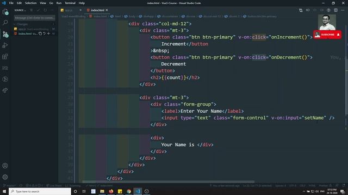
Task: Click the commit message input box
Action: (34, 18)
